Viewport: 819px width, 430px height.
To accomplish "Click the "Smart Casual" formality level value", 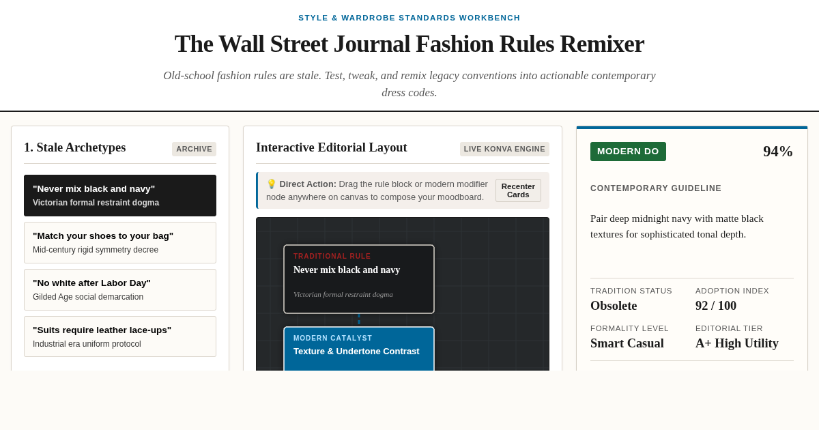I will [627, 343].
